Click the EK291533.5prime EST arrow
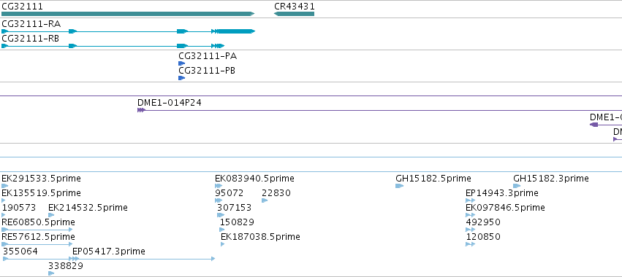The image size is (622, 277). click(5, 186)
